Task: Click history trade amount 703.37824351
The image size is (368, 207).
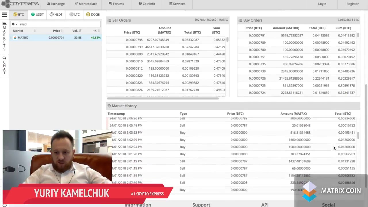Action: tap(300, 154)
